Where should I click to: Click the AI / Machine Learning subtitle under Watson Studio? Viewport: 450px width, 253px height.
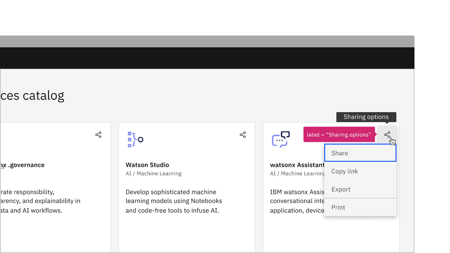coord(154,173)
